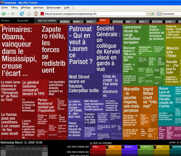Click the about link
Screen dimensions: 181x156
click(7, 21)
